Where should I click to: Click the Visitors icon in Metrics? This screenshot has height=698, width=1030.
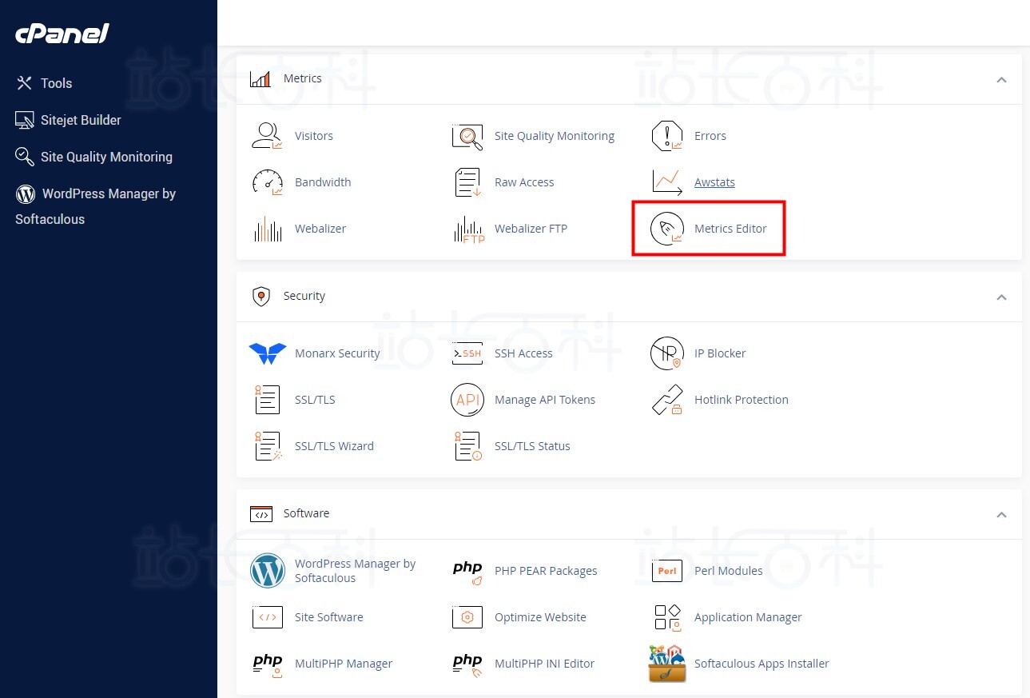tap(267, 136)
